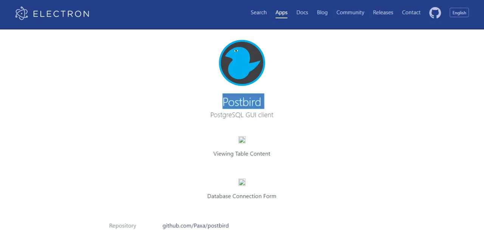484x230 pixels.
Task: Visit the Blog nav item
Action: (322, 12)
